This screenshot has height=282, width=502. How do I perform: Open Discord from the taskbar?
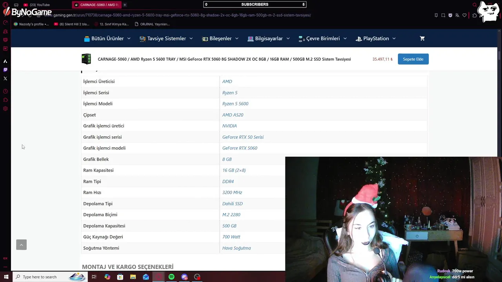[184, 277]
